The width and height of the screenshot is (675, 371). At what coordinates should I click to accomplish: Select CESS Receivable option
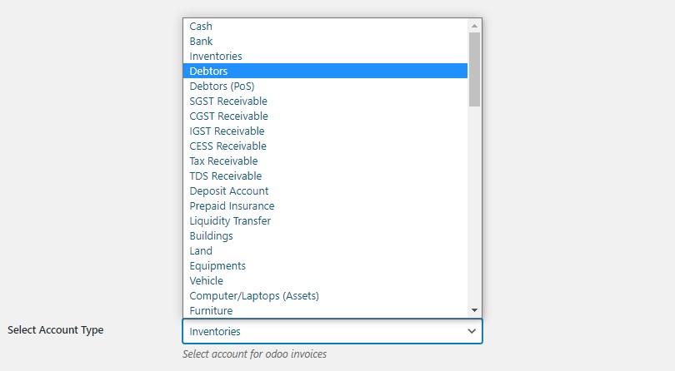click(326, 146)
